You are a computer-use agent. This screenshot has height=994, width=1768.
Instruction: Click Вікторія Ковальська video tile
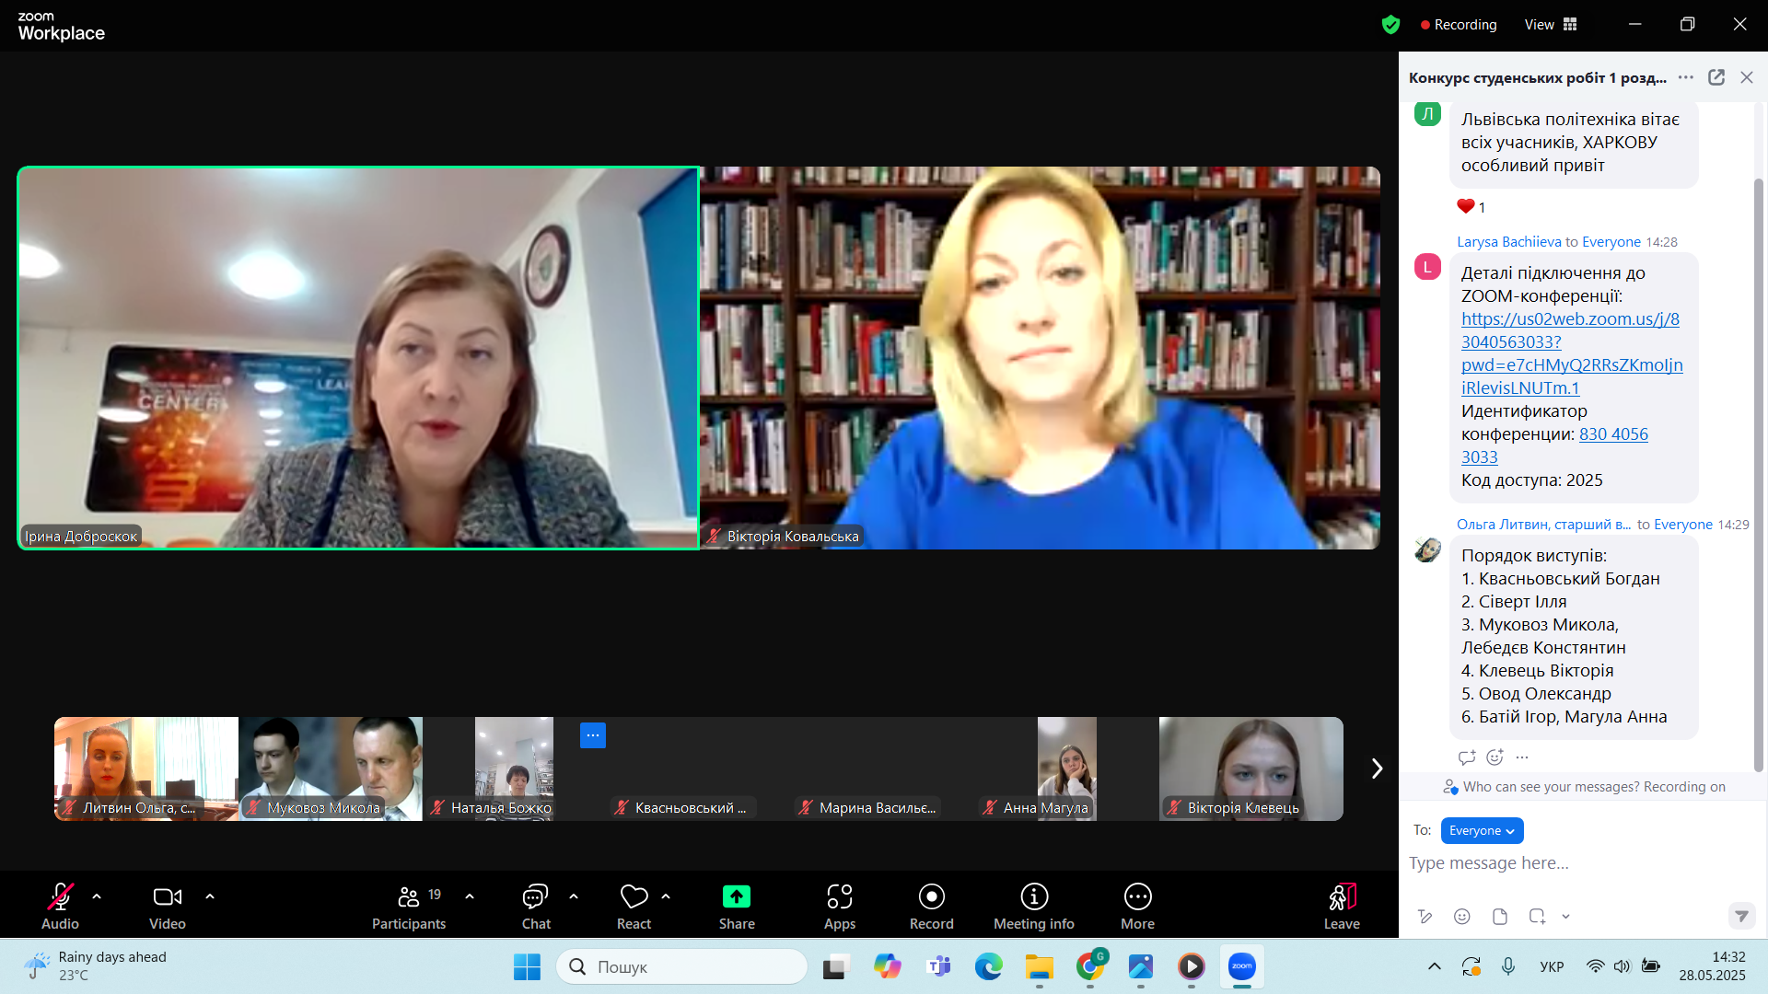coord(1040,358)
